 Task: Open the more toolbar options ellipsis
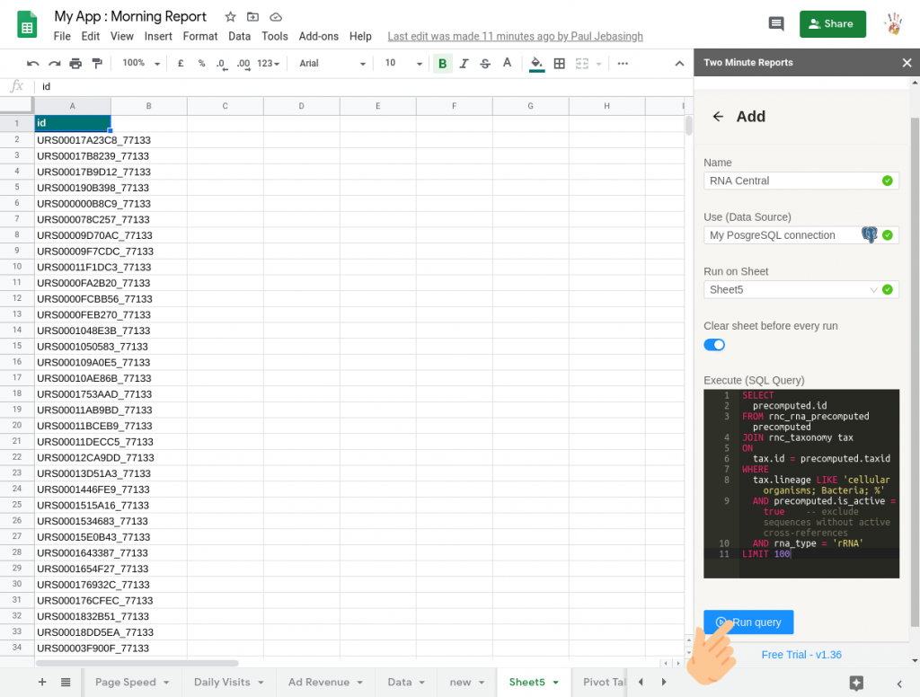tap(623, 64)
